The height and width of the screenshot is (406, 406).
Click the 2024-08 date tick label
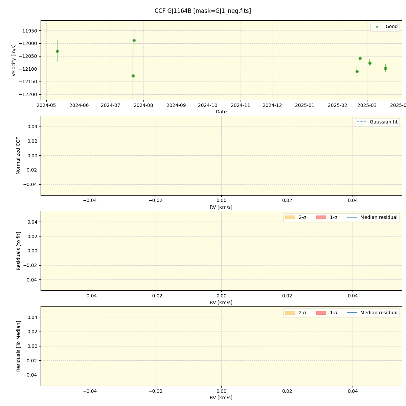click(x=143, y=105)
